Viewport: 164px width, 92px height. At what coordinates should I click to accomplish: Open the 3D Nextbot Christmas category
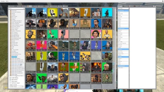pos(16,12)
